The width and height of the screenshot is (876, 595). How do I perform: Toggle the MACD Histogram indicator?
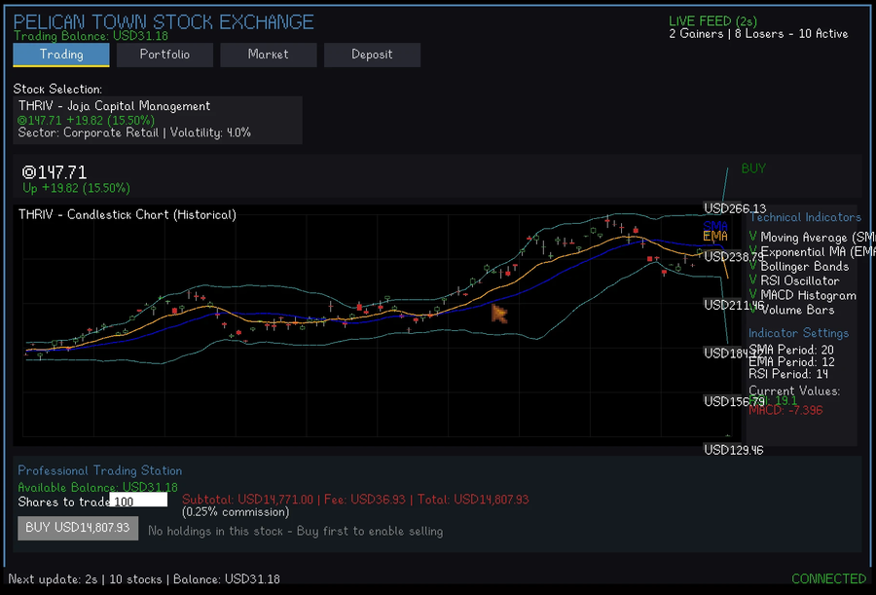point(802,295)
